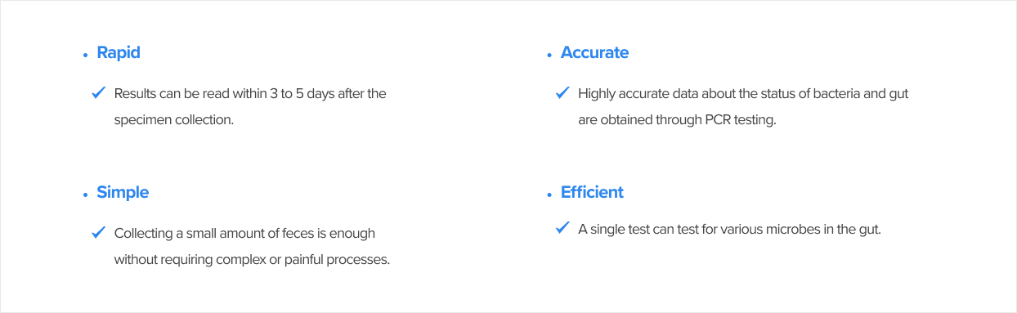Click the checkmark icon under Accurate

562,93
